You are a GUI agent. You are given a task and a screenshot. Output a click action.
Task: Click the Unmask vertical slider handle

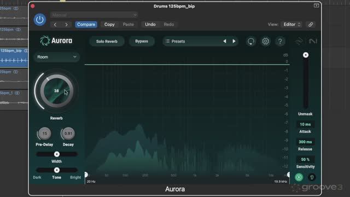point(306,55)
